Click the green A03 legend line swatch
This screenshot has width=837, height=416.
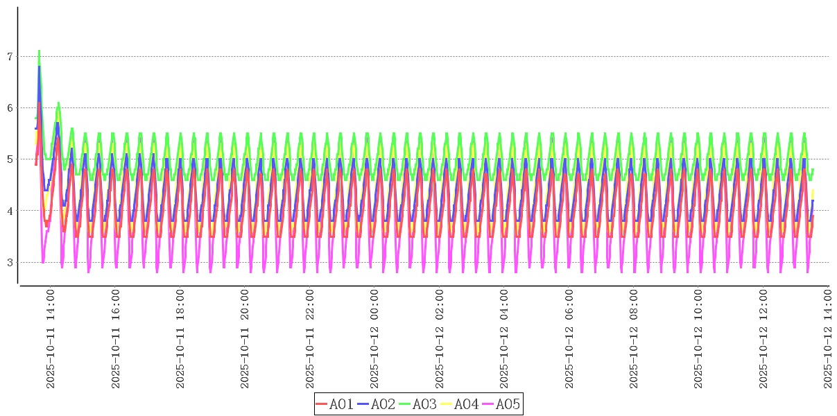[405, 404]
